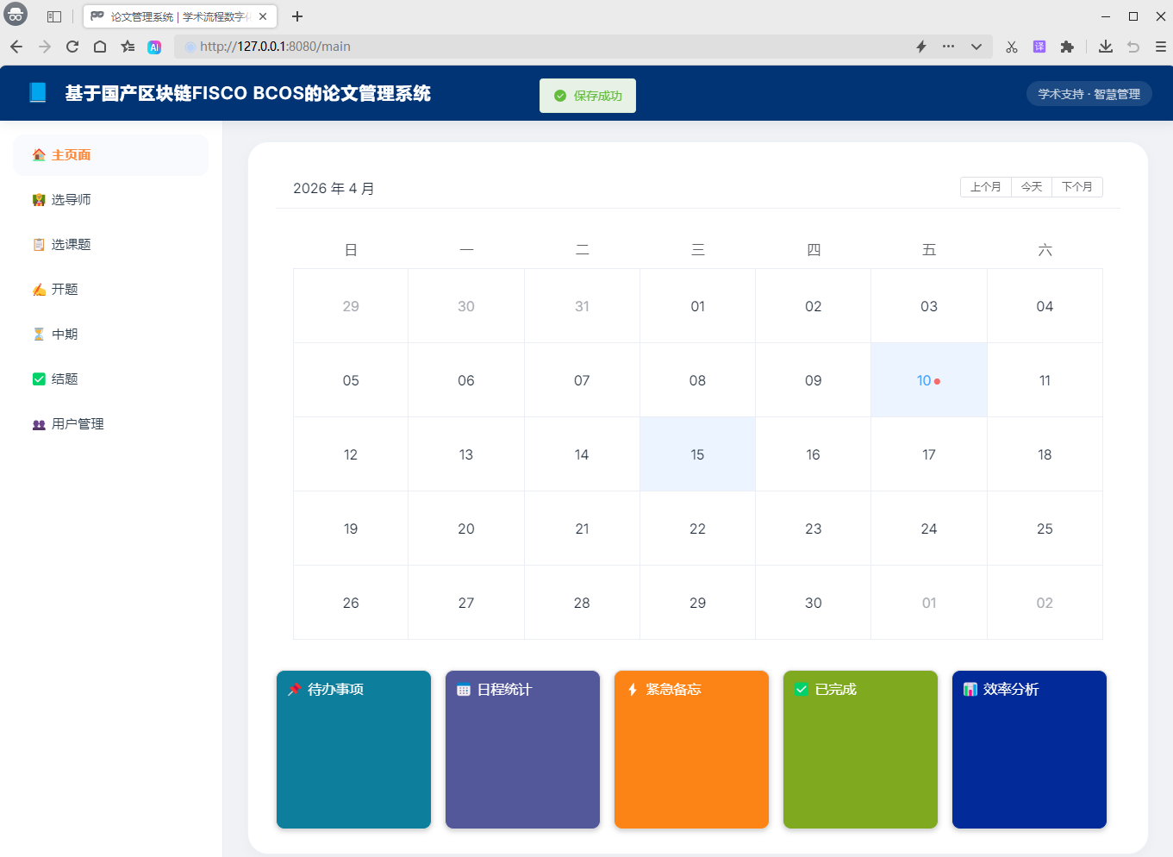Open 主页面 in the sidebar
Viewport: 1173px width, 857px height.
pyautogui.click(x=110, y=155)
